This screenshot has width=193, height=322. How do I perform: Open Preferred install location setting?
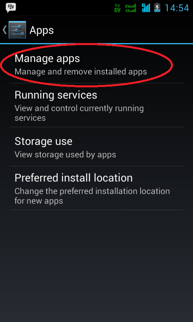click(96, 188)
